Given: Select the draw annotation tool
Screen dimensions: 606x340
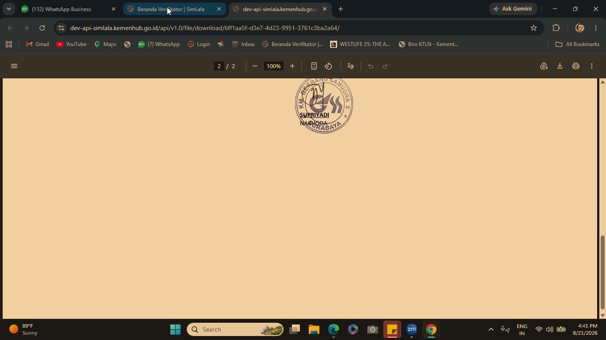Looking at the screenshot, I should 350,66.
